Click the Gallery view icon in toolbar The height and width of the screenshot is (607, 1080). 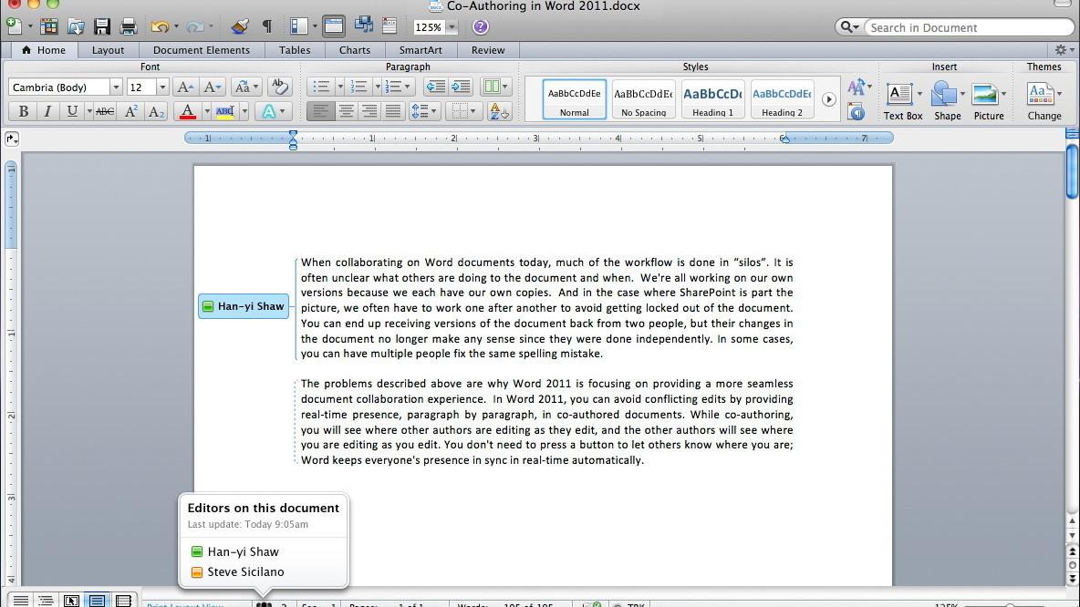[x=389, y=26]
